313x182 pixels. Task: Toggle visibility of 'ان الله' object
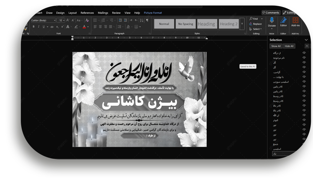304,115
